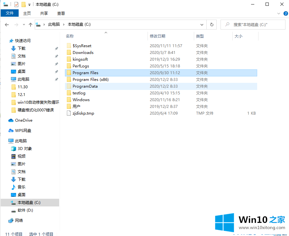Screen dimensions: 289x236
Task: Open pinned 桌面 under quick access
Action: coord(22,71)
